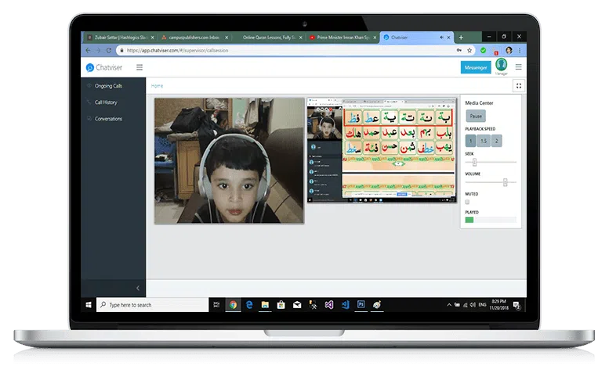Click the Messenger button
Screen dimensions: 609x366
click(476, 67)
